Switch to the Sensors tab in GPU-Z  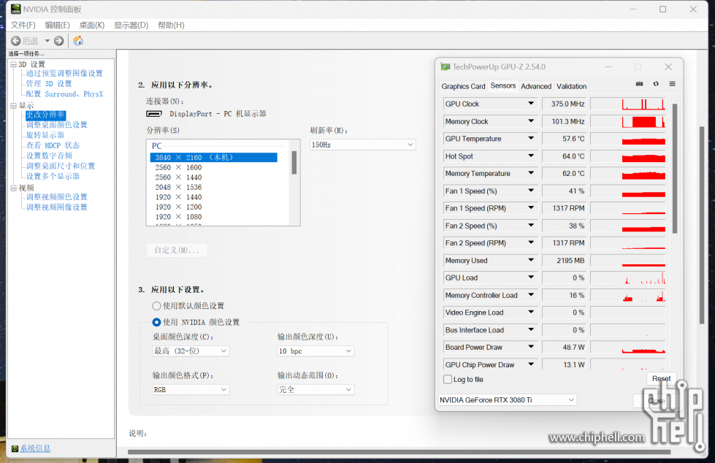pos(503,85)
